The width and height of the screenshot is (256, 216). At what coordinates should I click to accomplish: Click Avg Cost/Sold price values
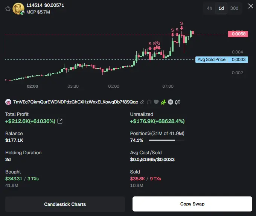[x=152, y=160]
